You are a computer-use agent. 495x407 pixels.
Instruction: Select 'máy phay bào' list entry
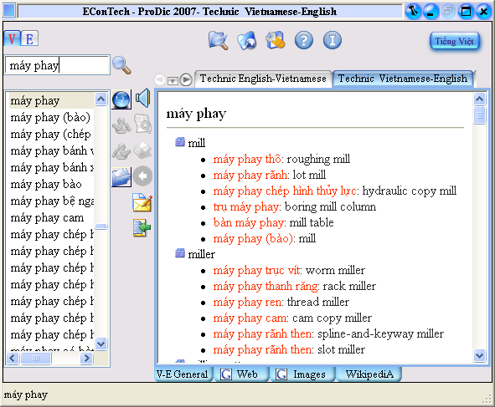click(x=51, y=185)
